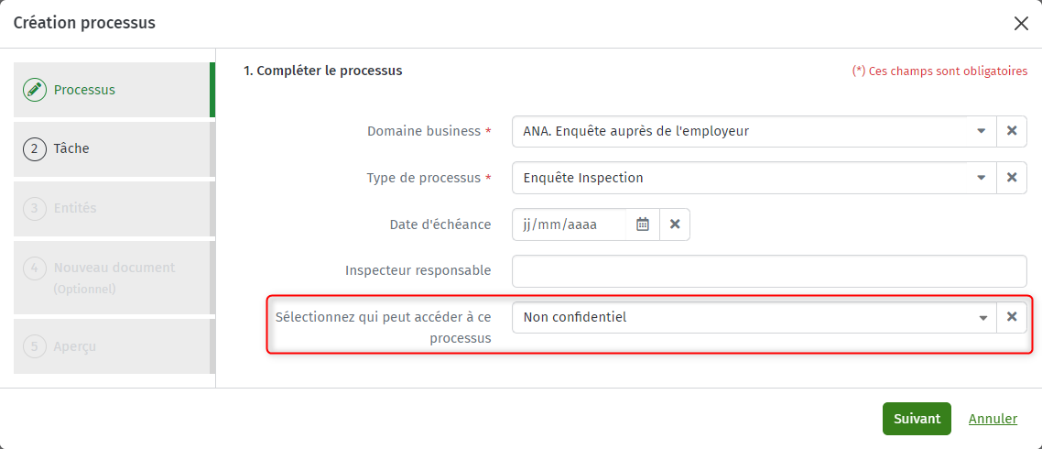Screen dimensions: 1042x449
Task: Go to the Tâche step
Action: pos(114,149)
